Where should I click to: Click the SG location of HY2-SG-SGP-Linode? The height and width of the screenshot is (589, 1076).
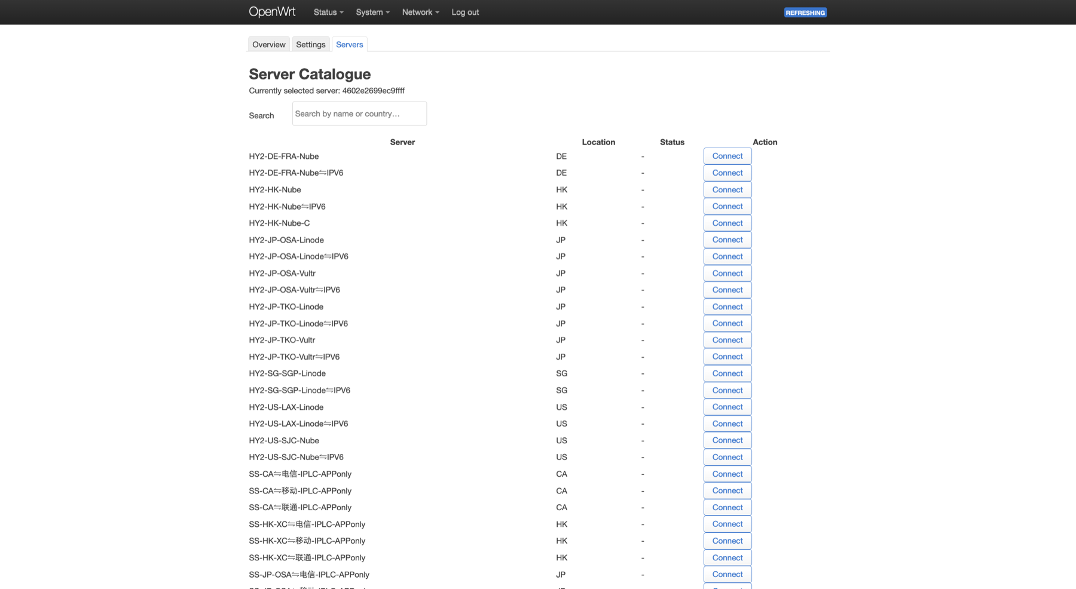[561, 374]
